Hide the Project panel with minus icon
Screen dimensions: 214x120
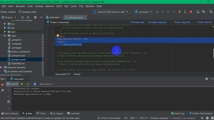tap(41, 17)
